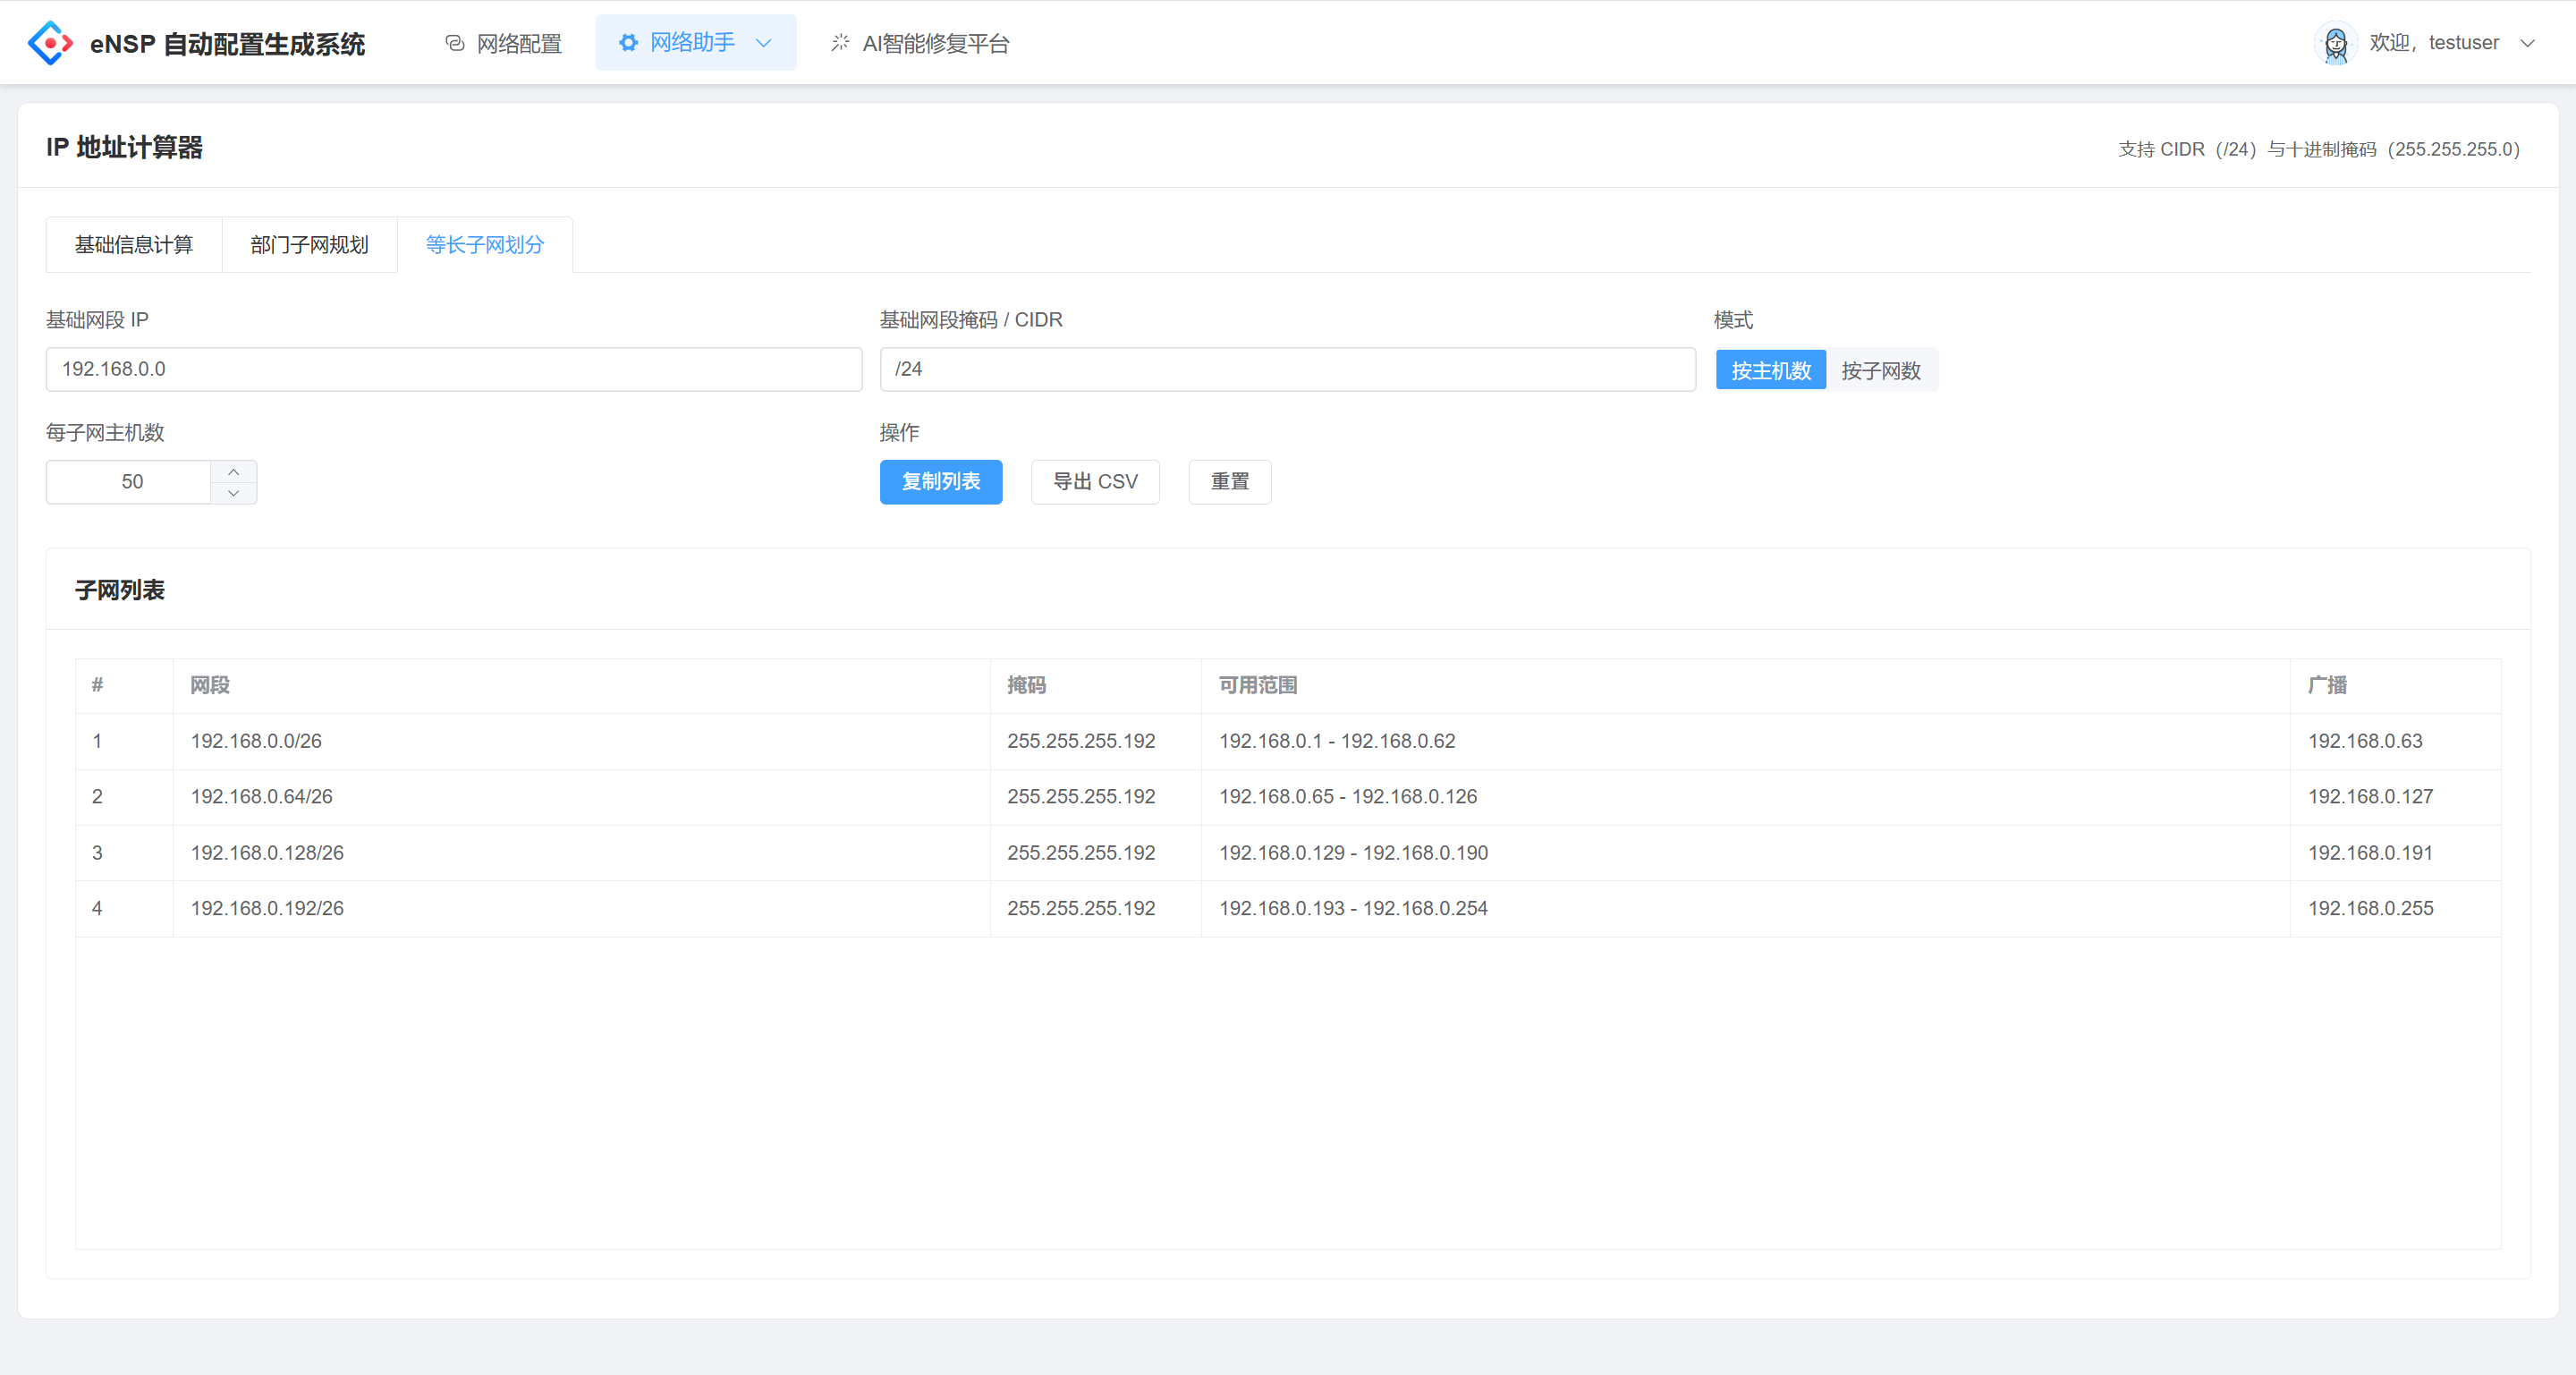This screenshot has width=2576, height=1375.
Task: Click the /24 CIDR mask input
Action: click(1287, 369)
